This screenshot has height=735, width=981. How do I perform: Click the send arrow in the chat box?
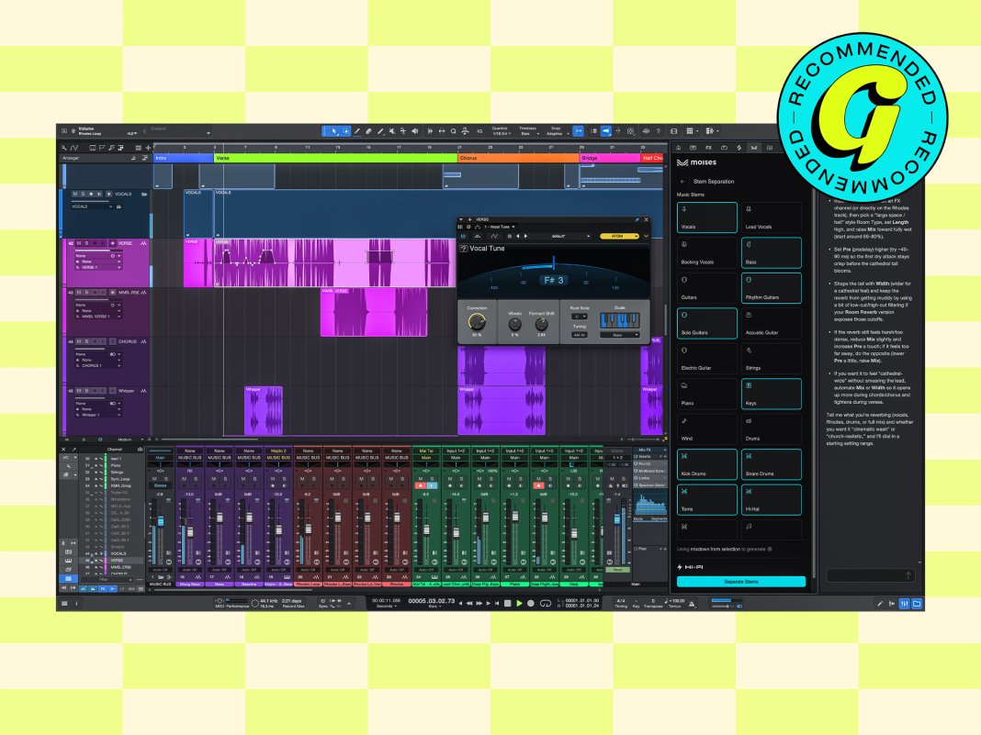[x=908, y=575]
